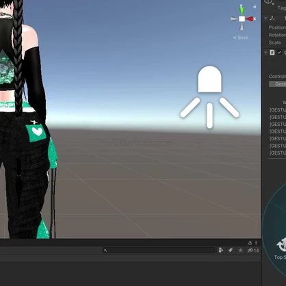
Task: Click the Back view label under gizmo
Action: click(241, 38)
